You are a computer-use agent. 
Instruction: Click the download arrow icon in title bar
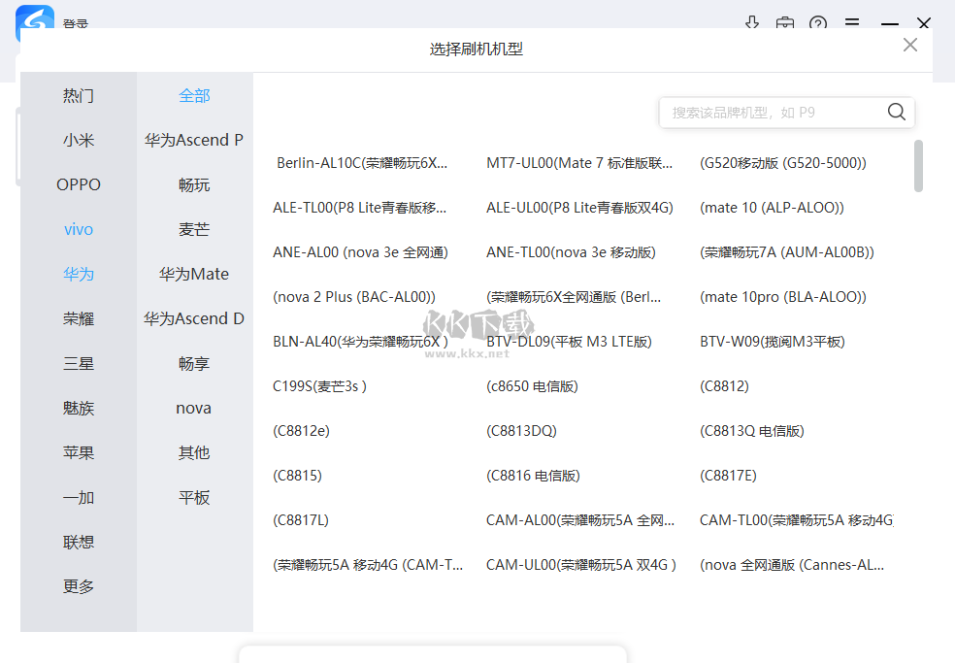click(x=752, y=23)
